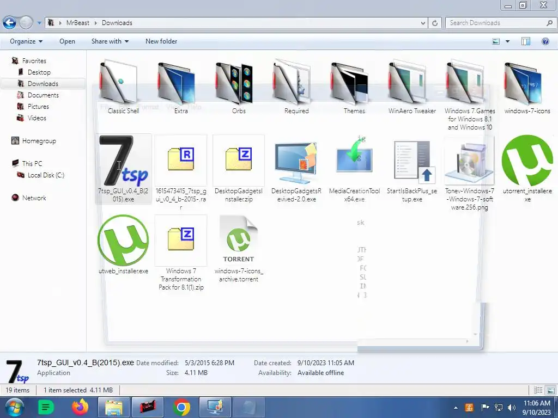Refresh the Downloads folder view

[435, 23]
